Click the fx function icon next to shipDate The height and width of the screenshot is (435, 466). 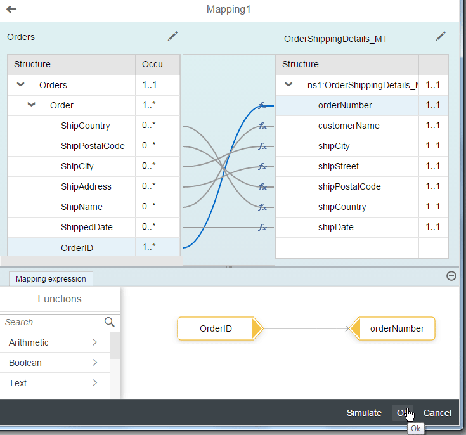(262, 227)
